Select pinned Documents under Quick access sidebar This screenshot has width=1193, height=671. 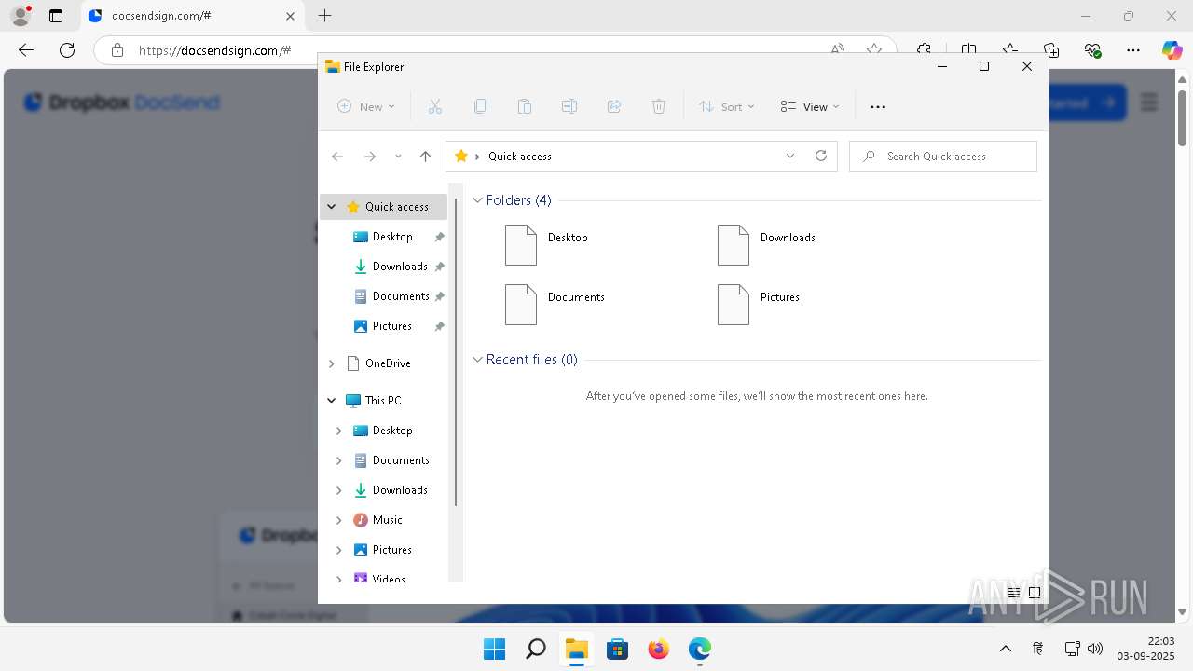pos(400,296)
